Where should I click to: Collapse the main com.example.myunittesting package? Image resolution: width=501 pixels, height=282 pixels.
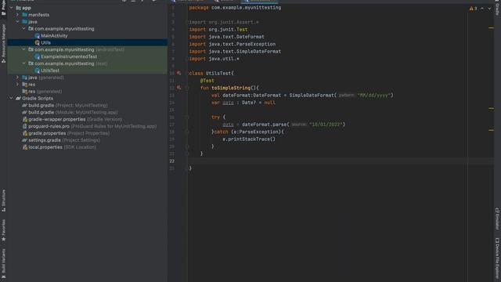click(x=24, y=29)
